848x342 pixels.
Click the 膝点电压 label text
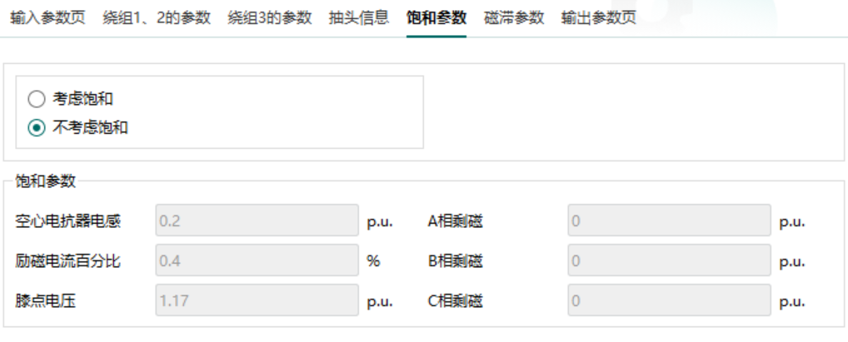pos(46,301)
